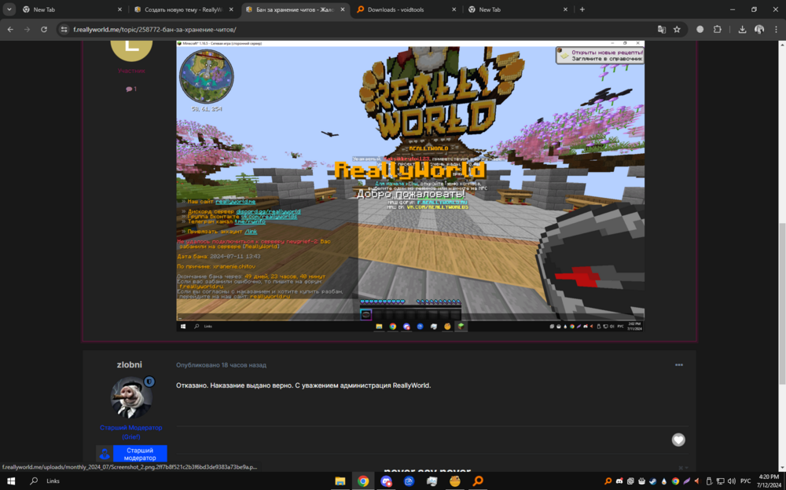The image size is (786, 490).
Task: Click the round extension icon beside the bookmark star
Action: point(700,30)
